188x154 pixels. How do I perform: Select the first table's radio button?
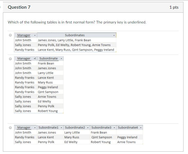10,35
